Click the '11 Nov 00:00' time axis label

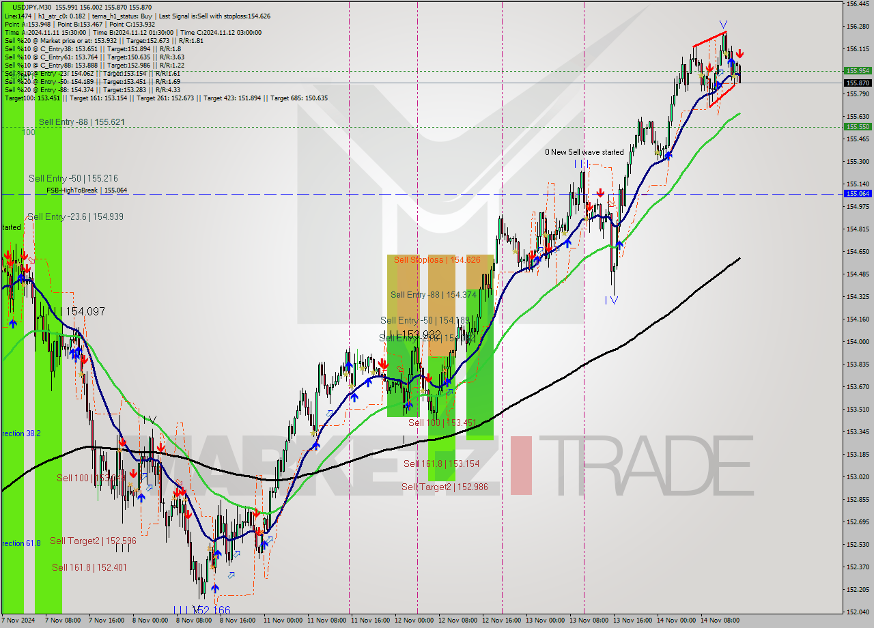283,620
